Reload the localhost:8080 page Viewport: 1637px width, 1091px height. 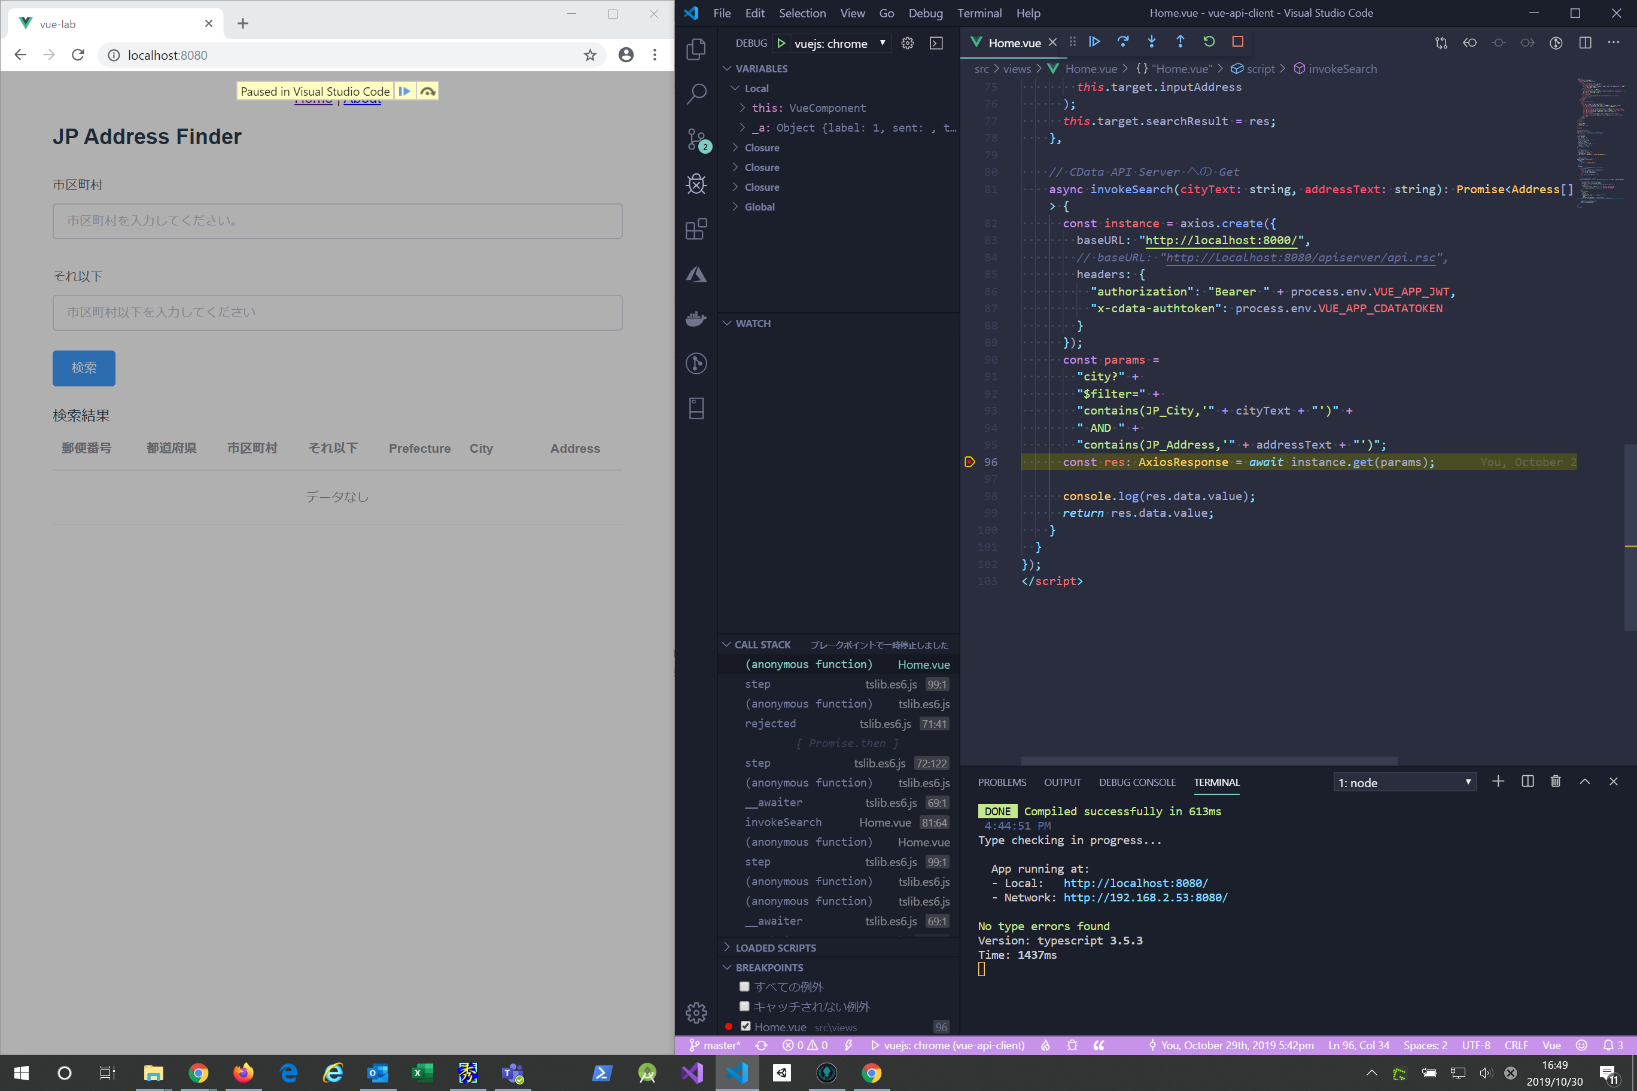pyautogui.click(x=78, y=55)
